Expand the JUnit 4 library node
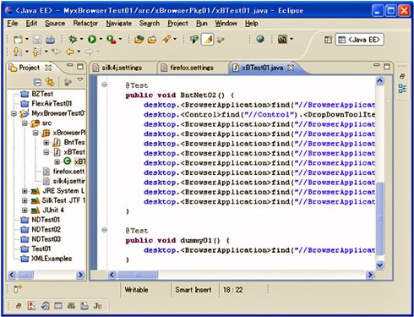 25,210
